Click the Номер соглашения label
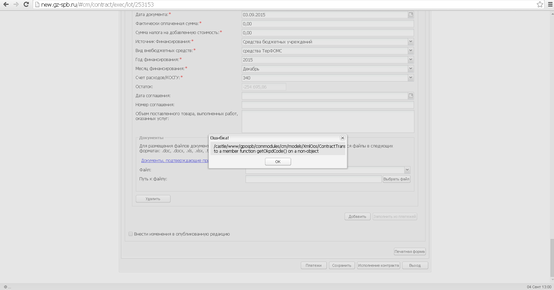Screen dimensions: 554x290 (155, 105)
